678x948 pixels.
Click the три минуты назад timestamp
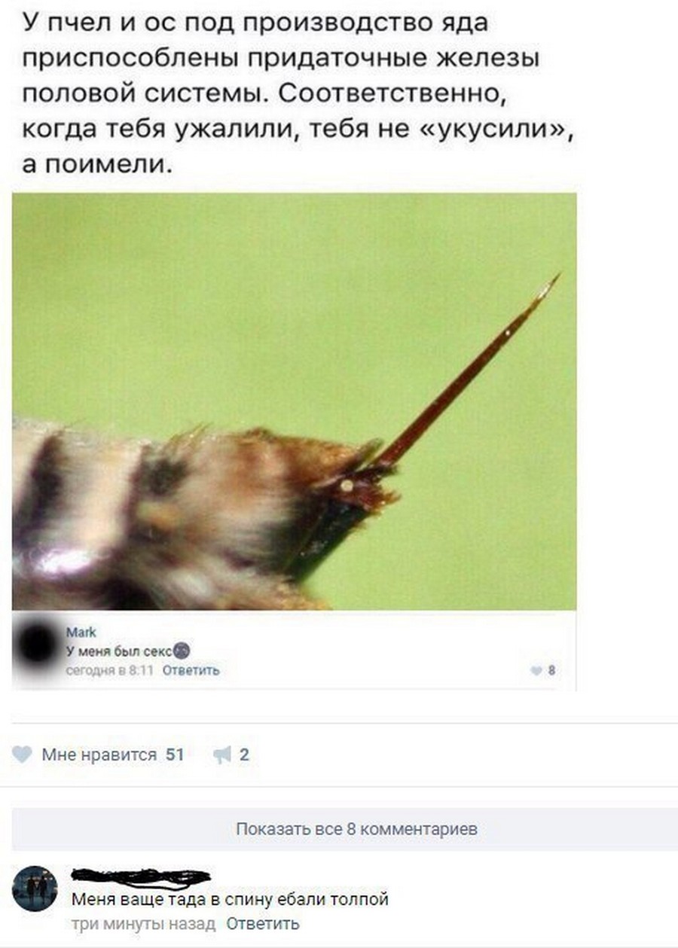pyautogui.click(x=143, y=923)
